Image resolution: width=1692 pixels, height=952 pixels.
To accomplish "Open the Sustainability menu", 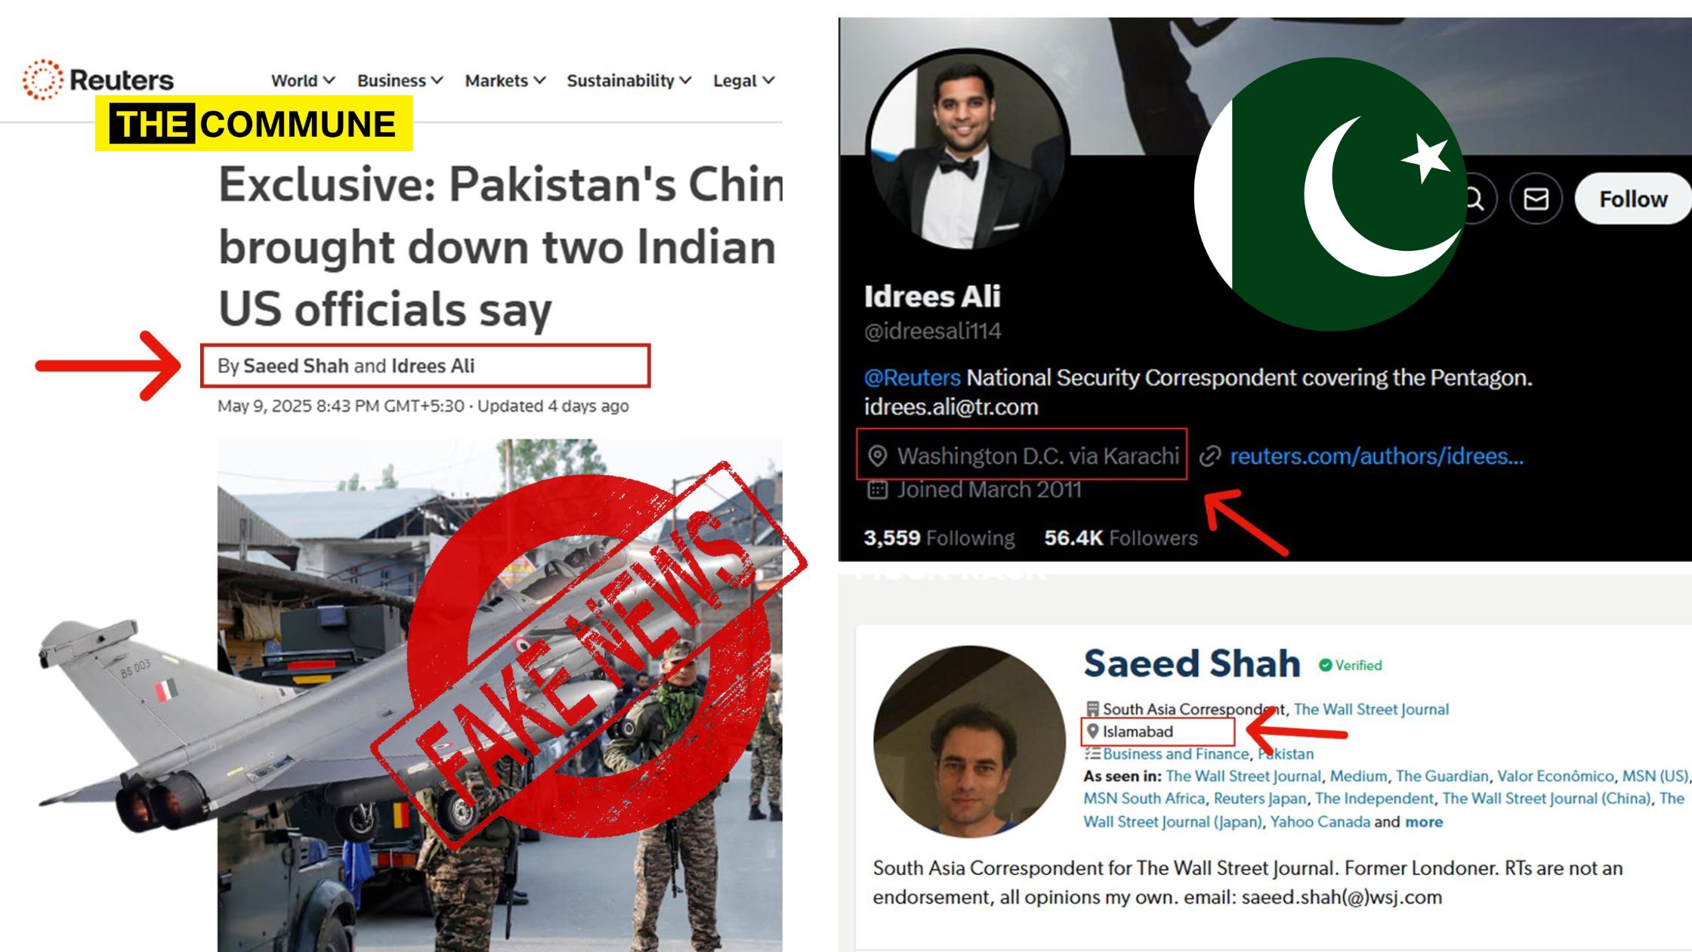I will coord(628,80).
